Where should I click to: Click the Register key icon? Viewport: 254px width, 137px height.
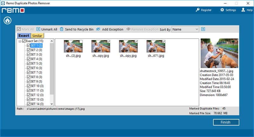197,10
